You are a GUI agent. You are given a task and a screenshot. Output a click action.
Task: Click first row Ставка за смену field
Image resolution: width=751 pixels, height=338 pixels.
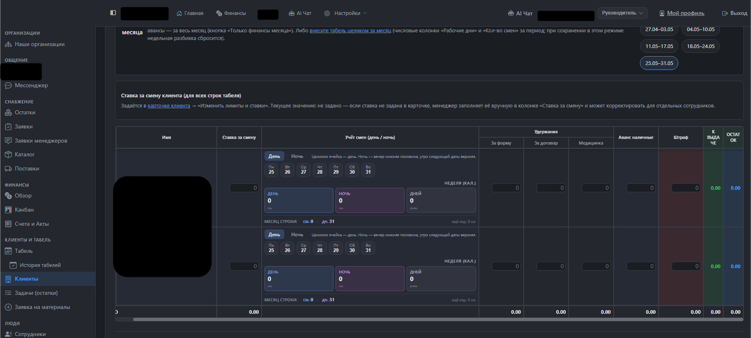point(244,188)
